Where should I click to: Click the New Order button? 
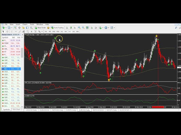[x=40, y=28]
